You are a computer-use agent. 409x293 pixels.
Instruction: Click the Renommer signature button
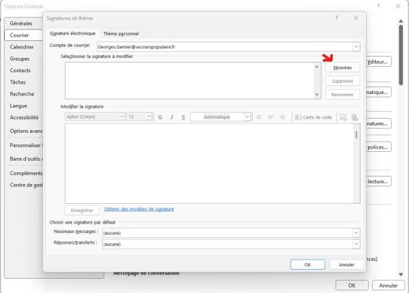click(x=342, y=95)
